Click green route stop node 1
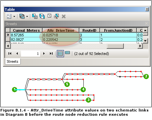This screenshot has width=152, height=120. (14, 90)
